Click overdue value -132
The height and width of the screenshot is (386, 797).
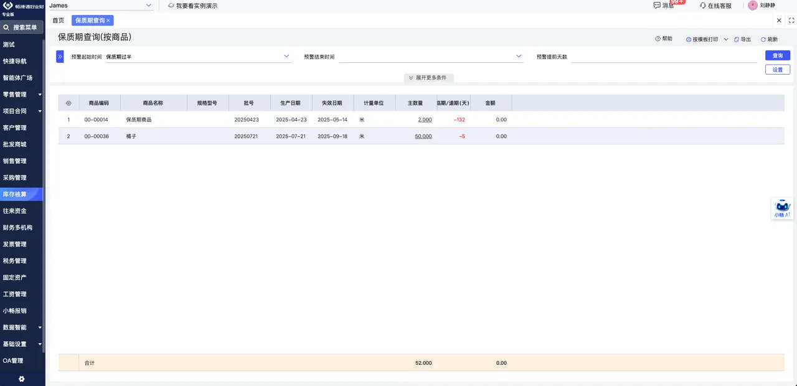[460, 120]
